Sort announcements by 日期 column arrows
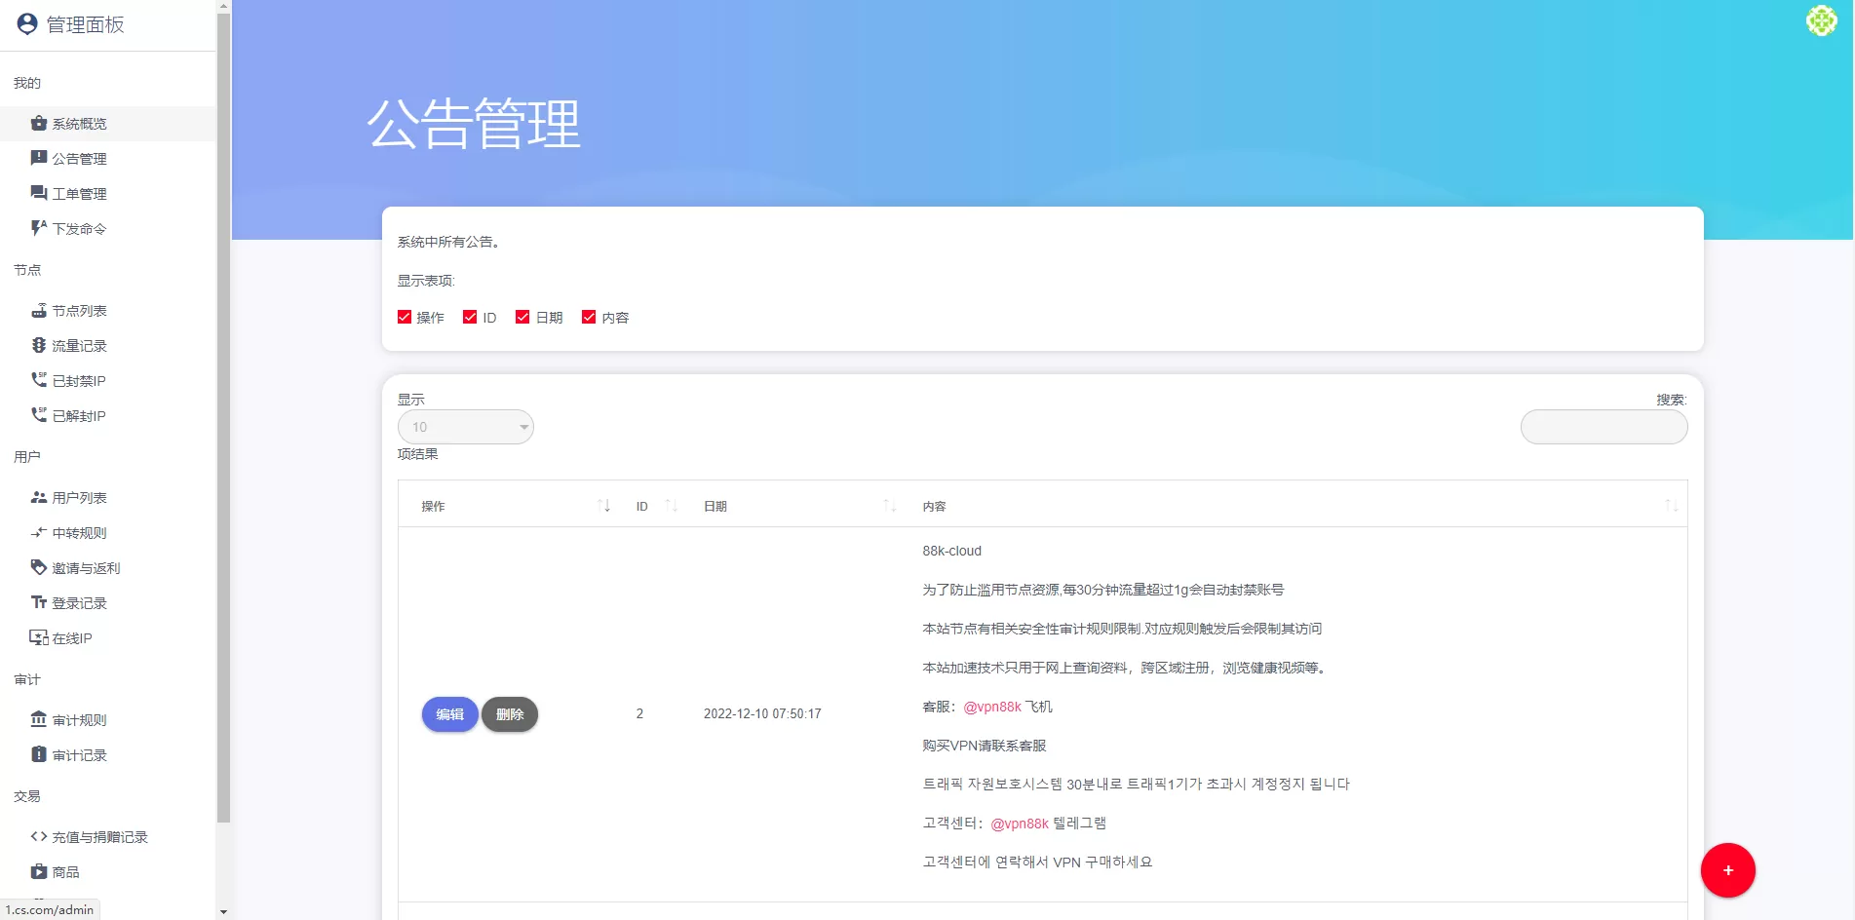1855x920 pixels. point(889,505)
